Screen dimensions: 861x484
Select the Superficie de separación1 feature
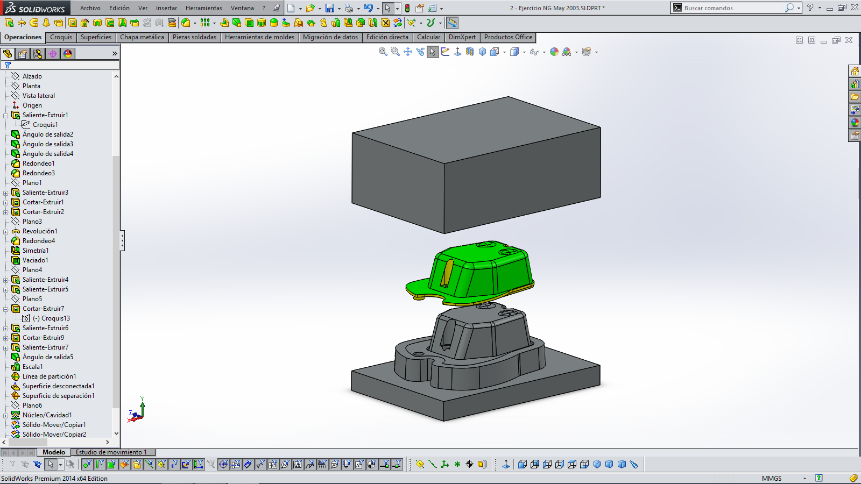[x=58, y=396]
